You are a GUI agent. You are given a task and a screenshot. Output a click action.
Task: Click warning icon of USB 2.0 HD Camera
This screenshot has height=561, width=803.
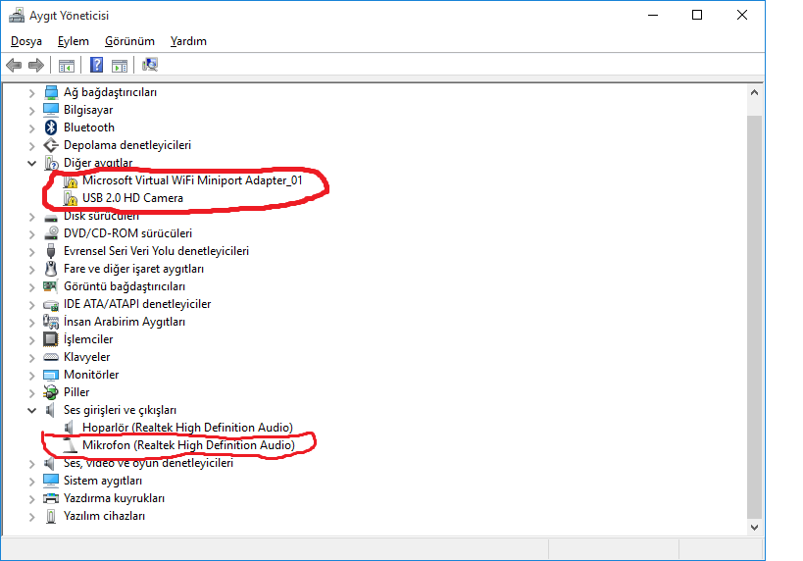[x=71, y=198]
